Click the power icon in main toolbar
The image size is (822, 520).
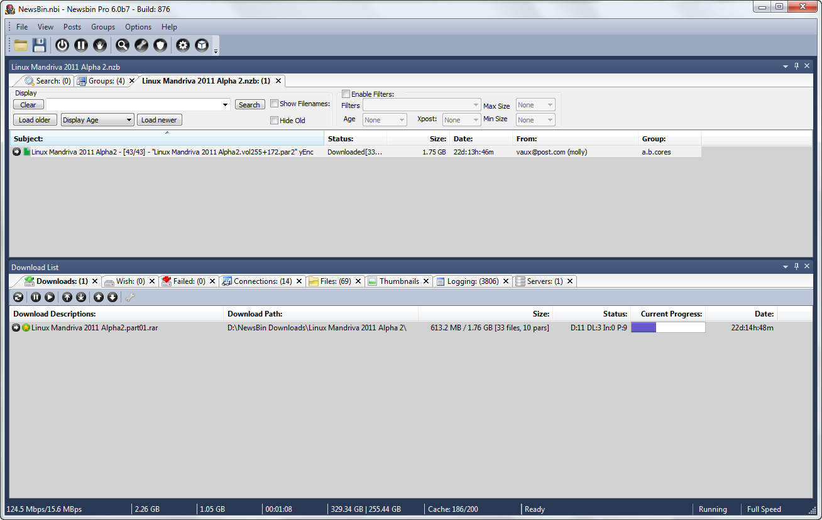click(x=62, y=45)
